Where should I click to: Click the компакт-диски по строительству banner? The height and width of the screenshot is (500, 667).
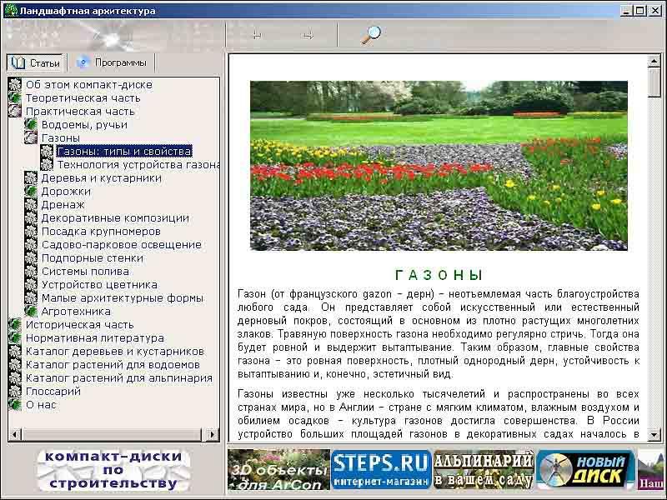coord(113,470)
